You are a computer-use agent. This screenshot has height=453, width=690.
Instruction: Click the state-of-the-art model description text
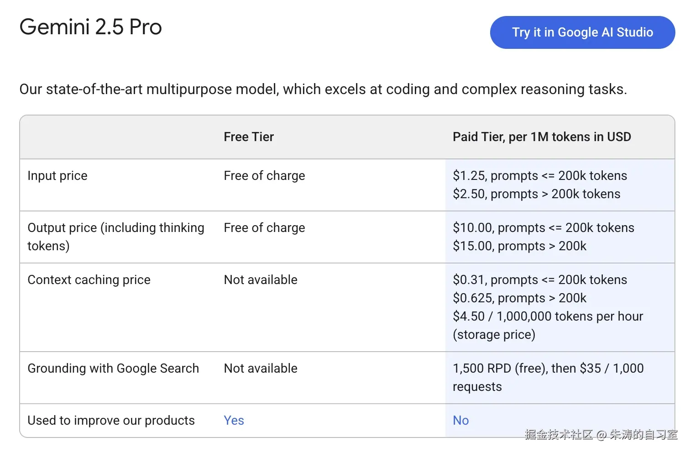coord(323,89)
